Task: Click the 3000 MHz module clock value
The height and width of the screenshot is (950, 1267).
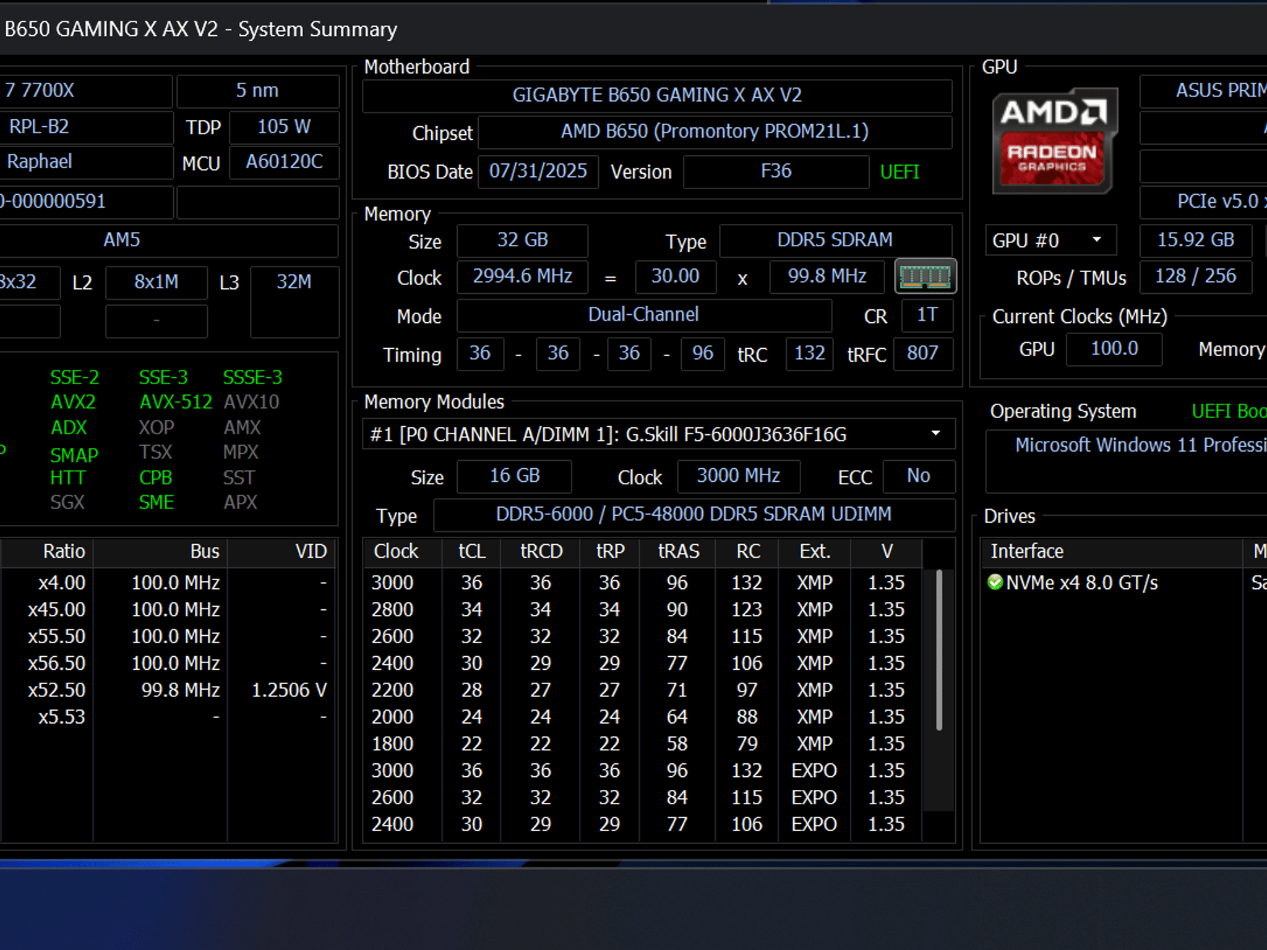Action: [x=739, y=476]
